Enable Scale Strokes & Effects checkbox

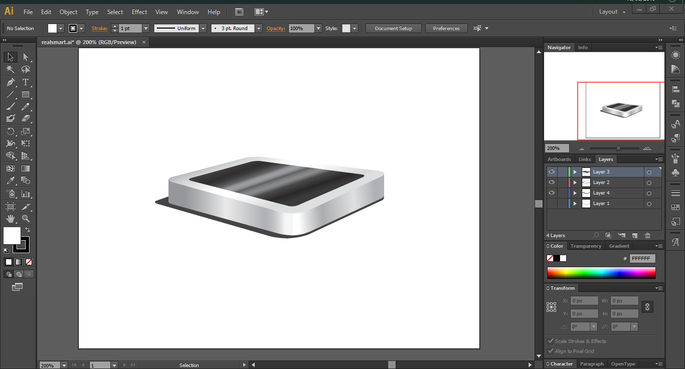click(551, 341)
